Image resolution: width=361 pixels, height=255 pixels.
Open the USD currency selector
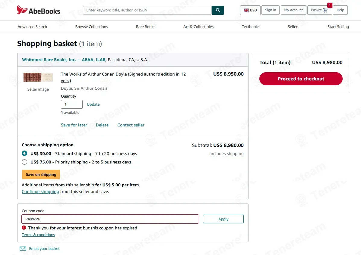[250, 10]
